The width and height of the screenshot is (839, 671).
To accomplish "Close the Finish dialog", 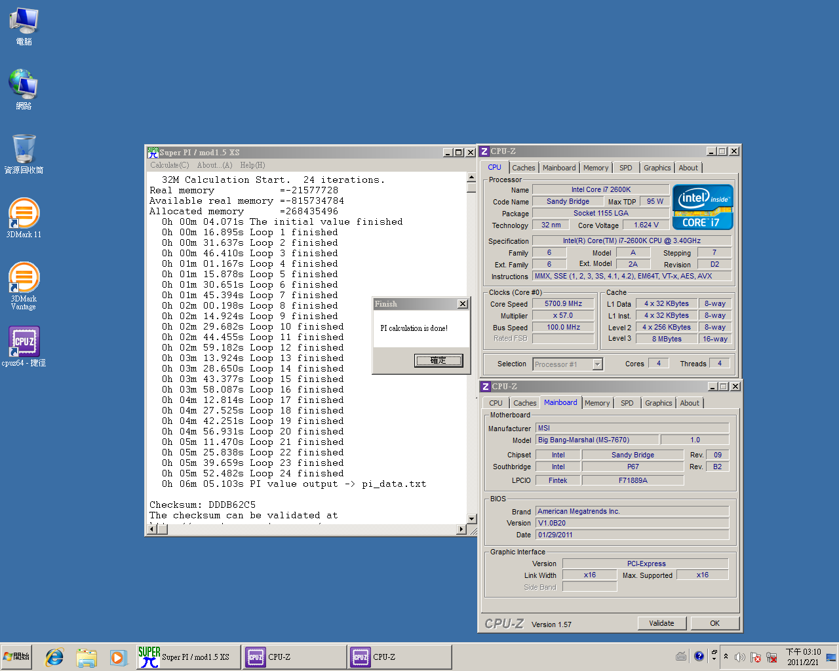I will tap(463, 304).
